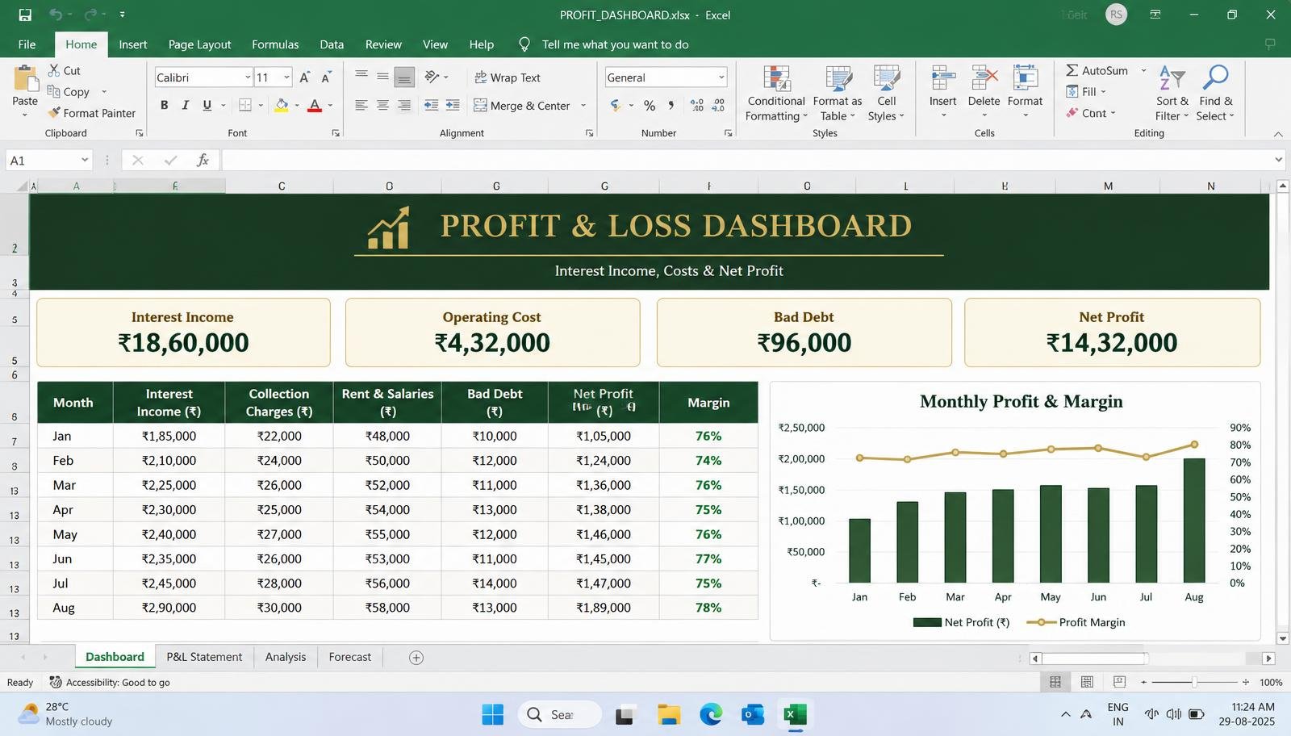This screenshot has width=1291, height=736.
Task: Switch to the Forecast sheet tab
Action: [x=350, y=657]
